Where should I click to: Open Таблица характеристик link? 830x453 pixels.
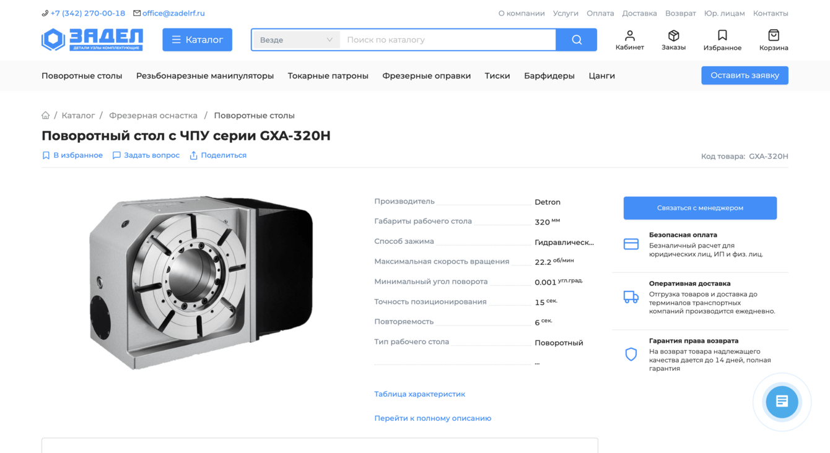pyautogui.click(x=419, y=394)
